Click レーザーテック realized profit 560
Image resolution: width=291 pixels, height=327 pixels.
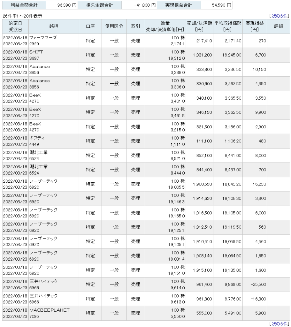(263, 227)
